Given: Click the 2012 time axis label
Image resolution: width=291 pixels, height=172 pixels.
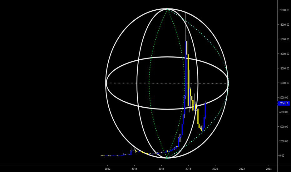Looking at the screenshot, I should [107, 169].
